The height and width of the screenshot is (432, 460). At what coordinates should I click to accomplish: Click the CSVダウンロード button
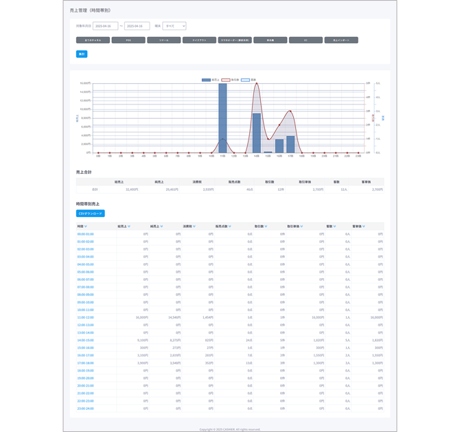coord(91,214)
